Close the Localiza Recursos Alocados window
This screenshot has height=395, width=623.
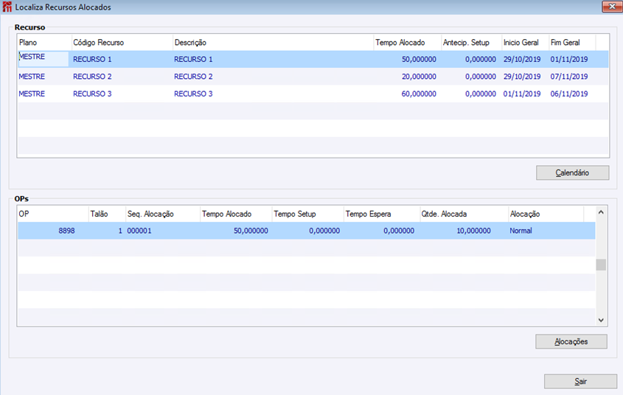(x=612, y=7)
